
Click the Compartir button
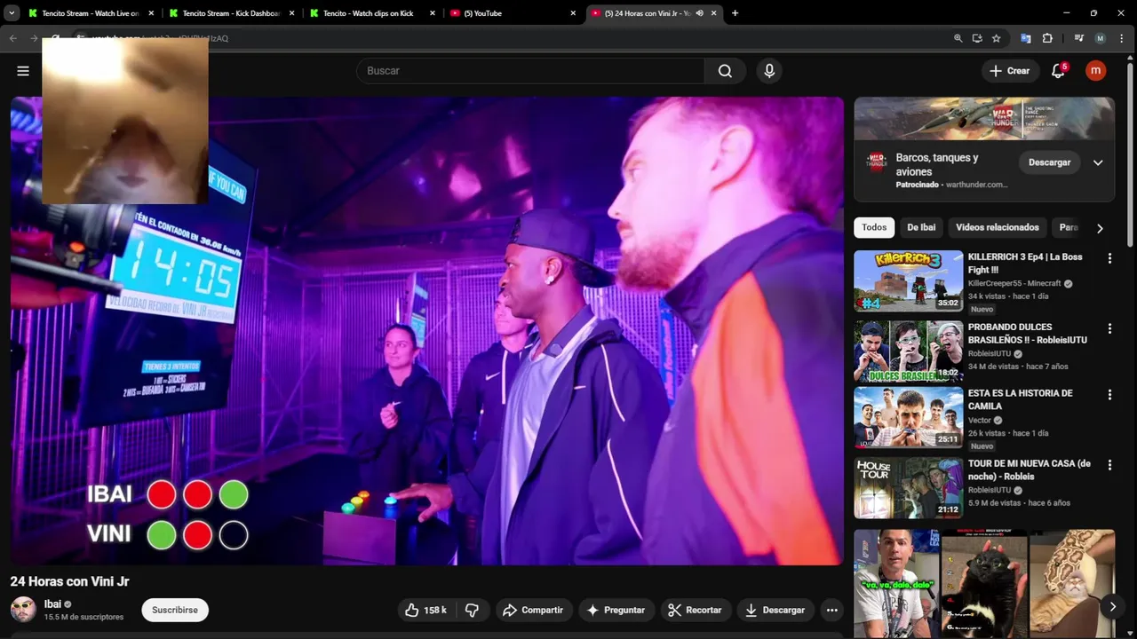tap(533, 610)
